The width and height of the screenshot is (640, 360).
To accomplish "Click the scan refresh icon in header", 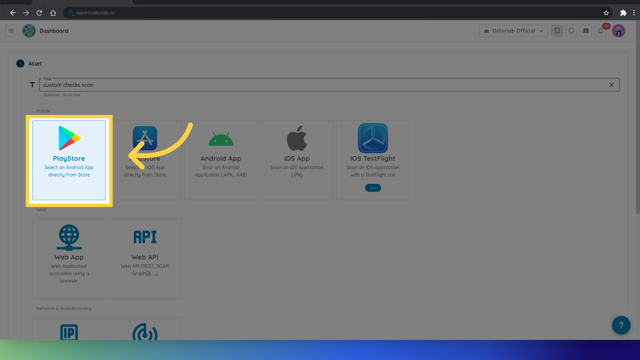I will click(557, 31).
